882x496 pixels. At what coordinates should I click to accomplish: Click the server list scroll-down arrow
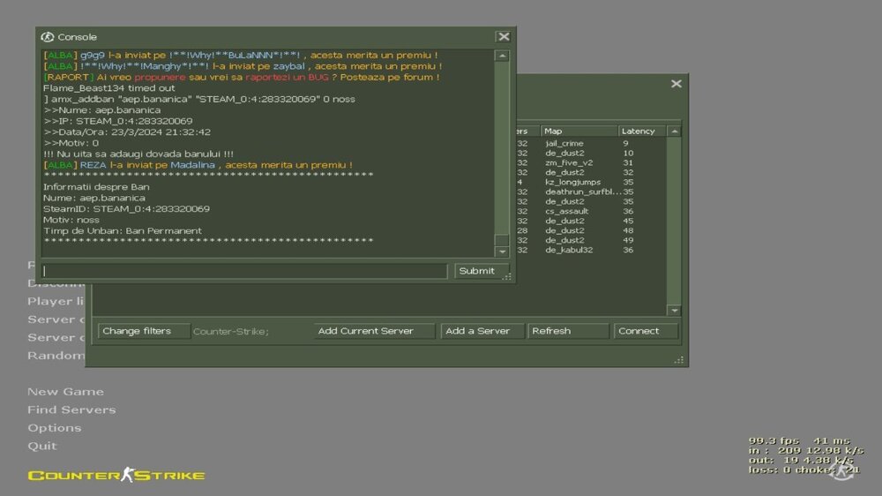[674, 311]
